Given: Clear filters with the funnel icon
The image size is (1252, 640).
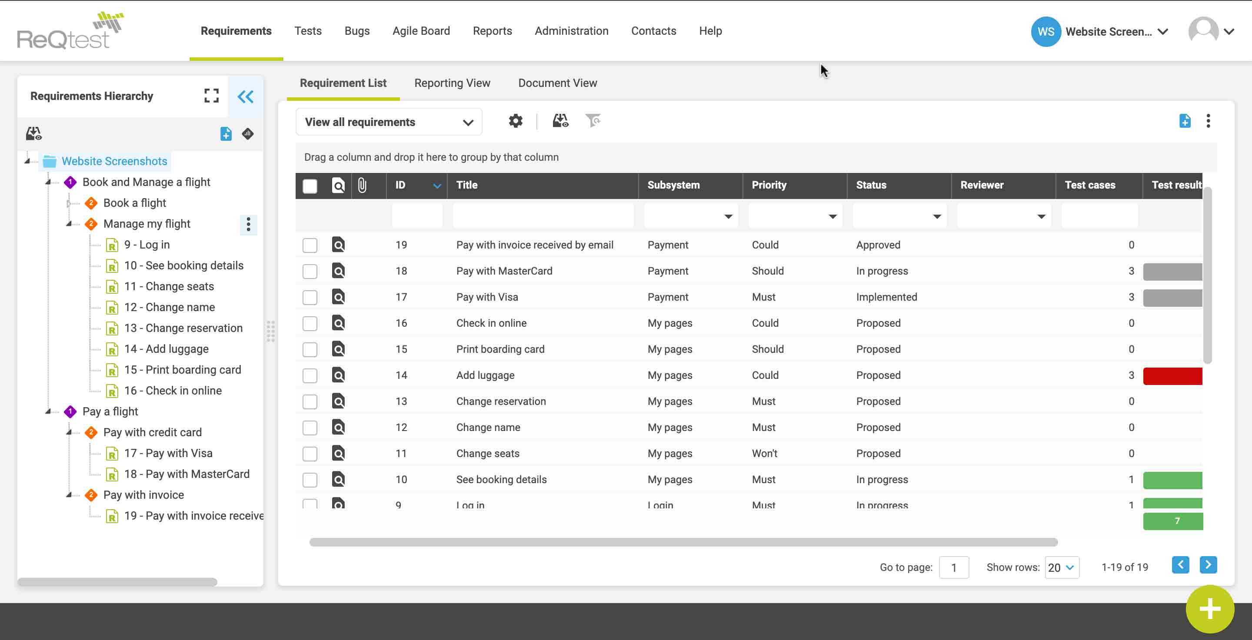Looking at the screenshot, I should [593, 120].
